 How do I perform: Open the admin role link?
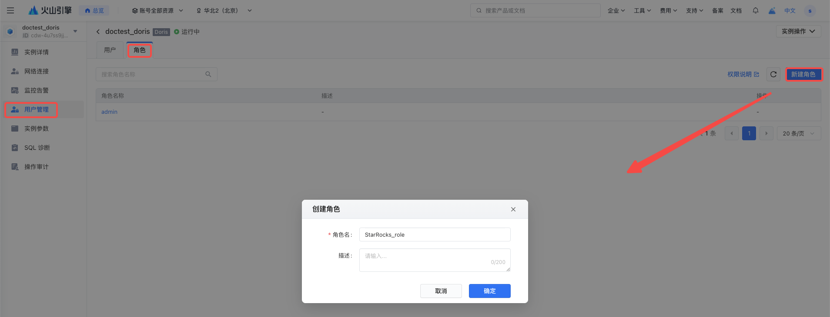coord(109,112)
